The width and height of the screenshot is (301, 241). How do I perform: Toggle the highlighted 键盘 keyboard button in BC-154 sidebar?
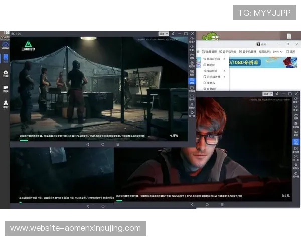[x=192, y=81]
